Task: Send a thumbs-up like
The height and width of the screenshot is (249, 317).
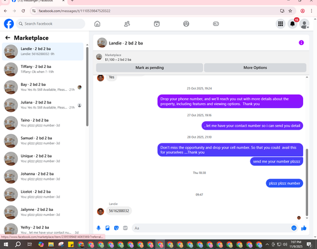Action: tap(304, 228)
